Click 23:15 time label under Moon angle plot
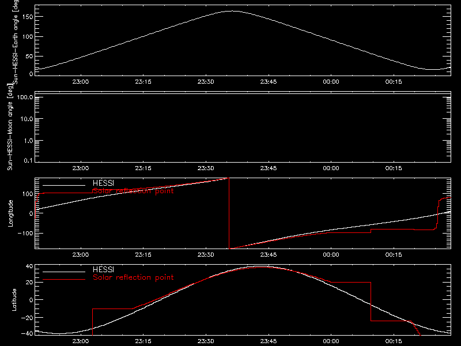This screenshot has height=346, width=461. tap(143, 168)
